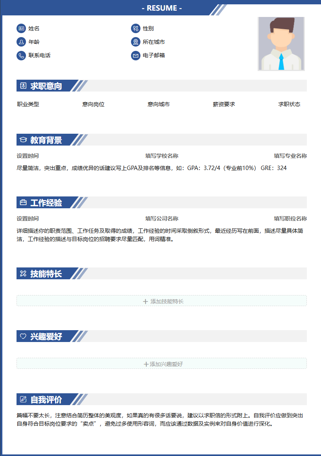Click the name (姓名) ID card icon
The height and width of the screenshot is (456, 321).
click(x=21, y=28)
